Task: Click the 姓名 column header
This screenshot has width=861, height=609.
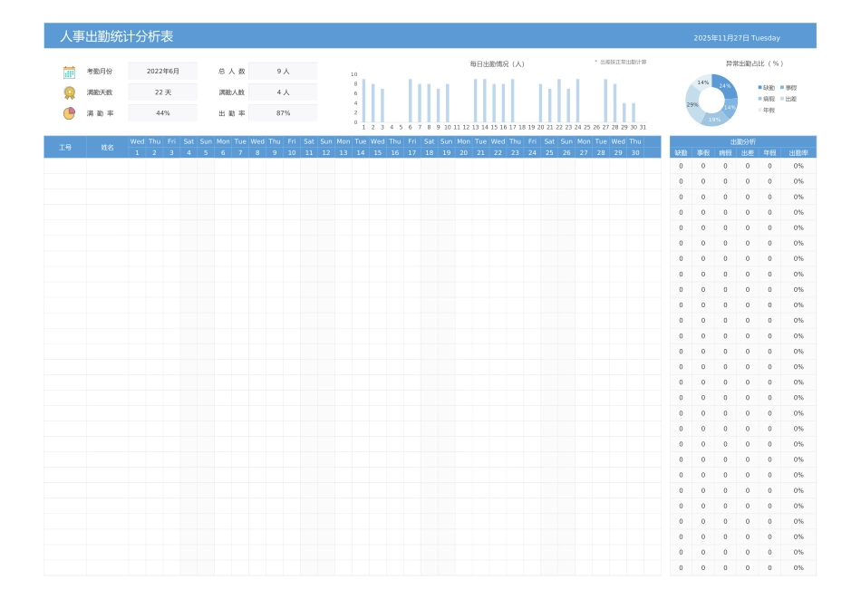Action: (x=107, y=147)
